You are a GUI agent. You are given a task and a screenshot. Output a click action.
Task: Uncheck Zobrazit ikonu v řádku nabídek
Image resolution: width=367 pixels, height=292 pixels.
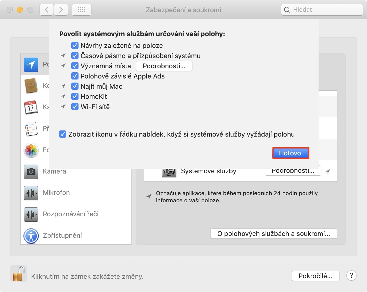coord(63,134)
